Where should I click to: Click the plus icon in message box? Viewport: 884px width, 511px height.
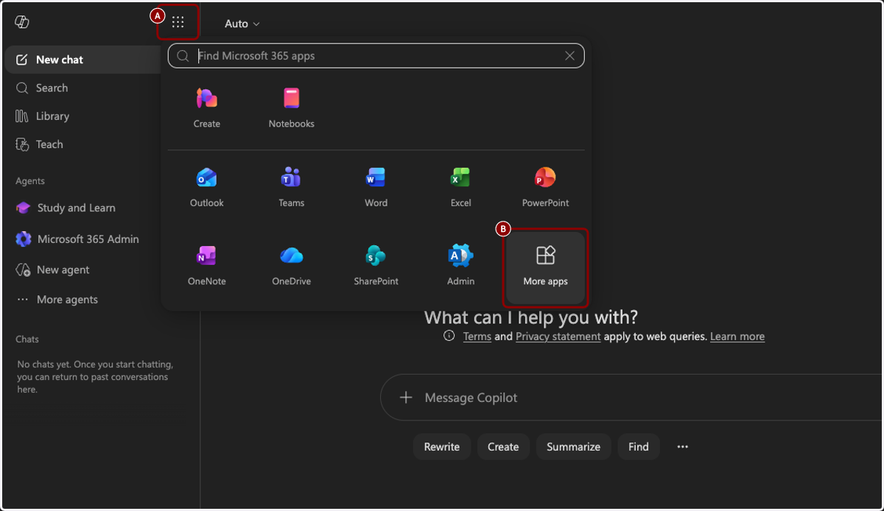406,398
